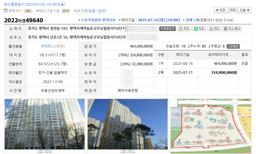Click the 조회동향 button
256x154 pixels.
click(x=233, y=46)
